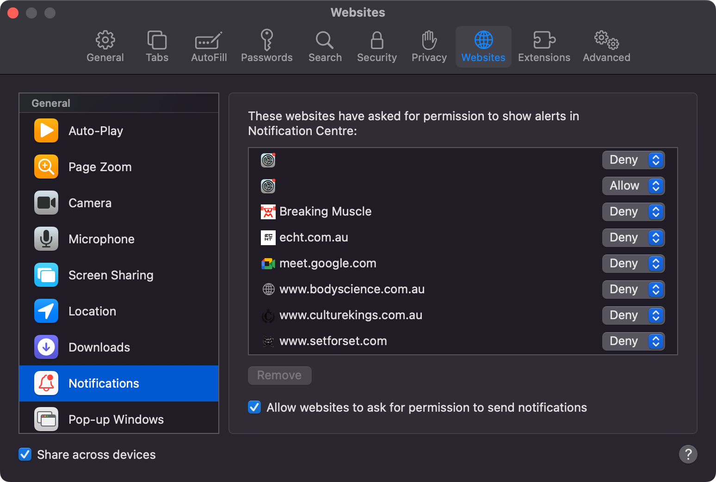This screenshot has height=482, width=716.
Task: Open permission dropdown for Breaking Muscle
Action: [x=633, y=212]
